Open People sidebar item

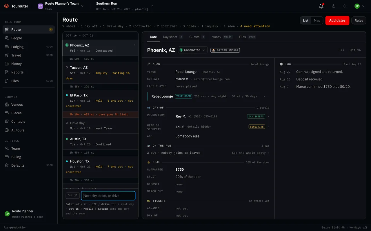click(29, 38)
